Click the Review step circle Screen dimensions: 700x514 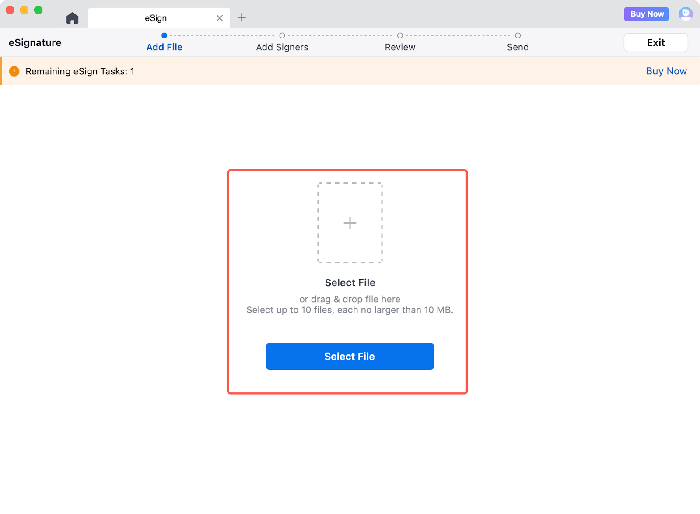coord(400,35)
